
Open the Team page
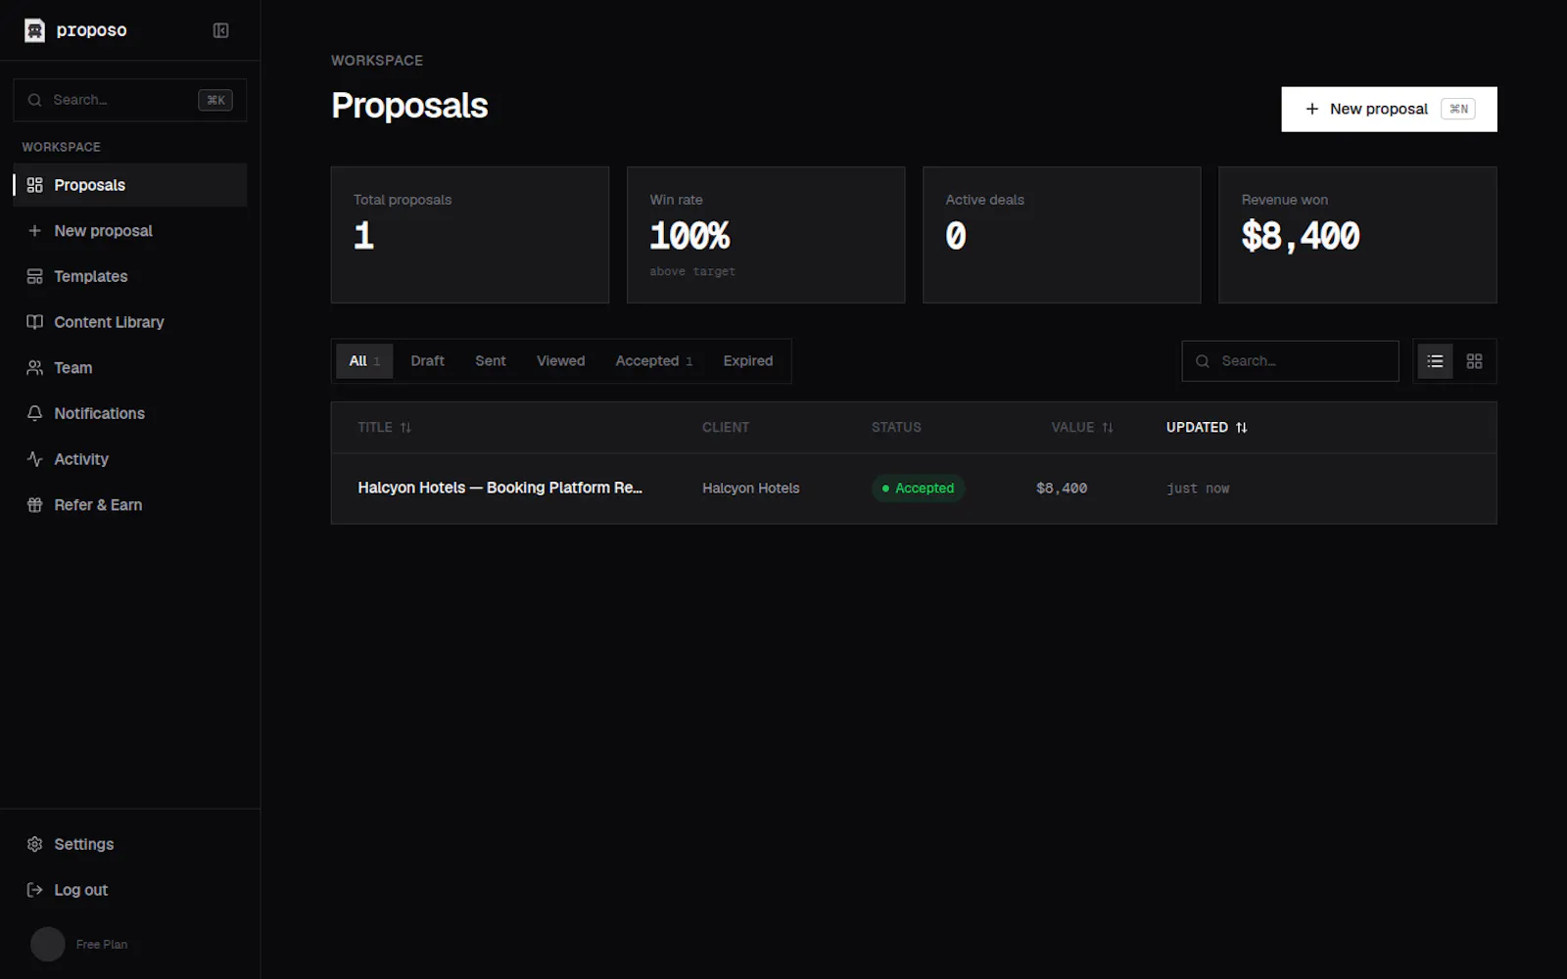(x=130, y=368)
